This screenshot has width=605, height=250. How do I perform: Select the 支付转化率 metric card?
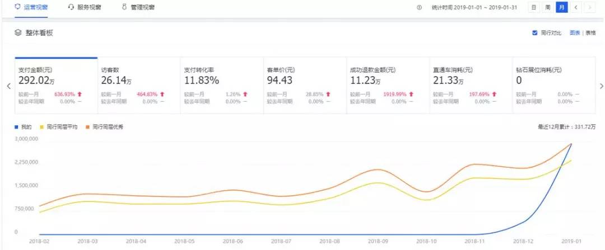222,86
